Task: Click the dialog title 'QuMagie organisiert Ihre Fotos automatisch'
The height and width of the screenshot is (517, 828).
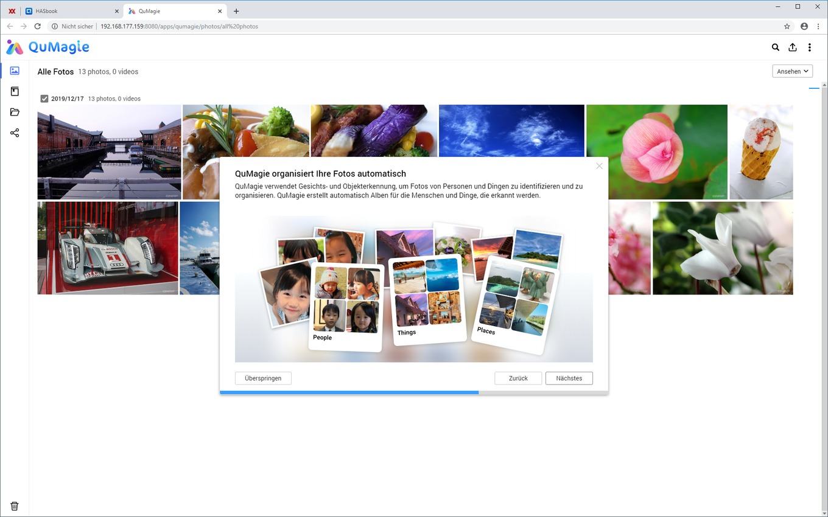Action: [x=320, y=174]
